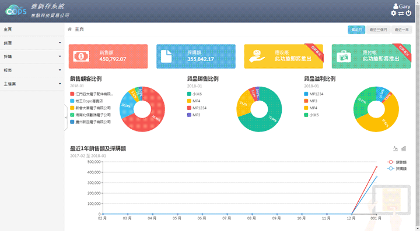Image resolution: width=420 pixels, height=231 pixels.
Task: Click the COPS cloud logo
Action: coord(16,10)
